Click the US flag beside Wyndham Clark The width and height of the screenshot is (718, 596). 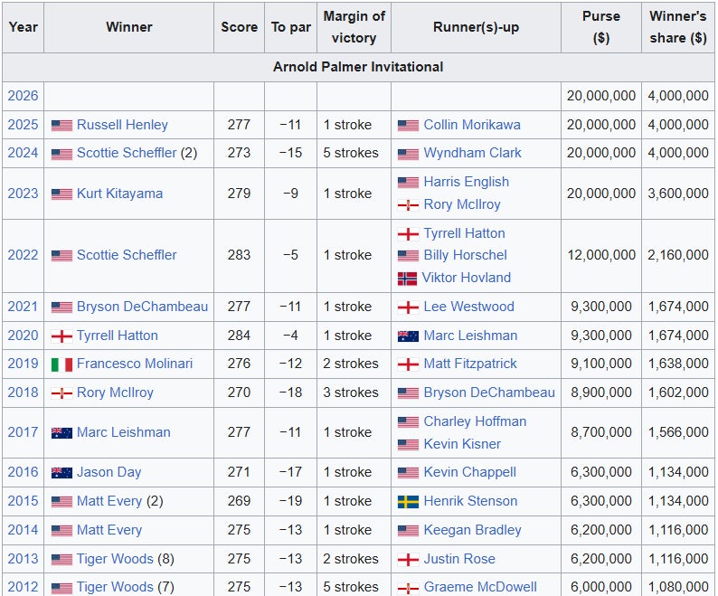pos(408,154)
